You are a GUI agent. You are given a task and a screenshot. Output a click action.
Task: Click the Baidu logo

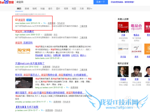click(x=7, y=2)
